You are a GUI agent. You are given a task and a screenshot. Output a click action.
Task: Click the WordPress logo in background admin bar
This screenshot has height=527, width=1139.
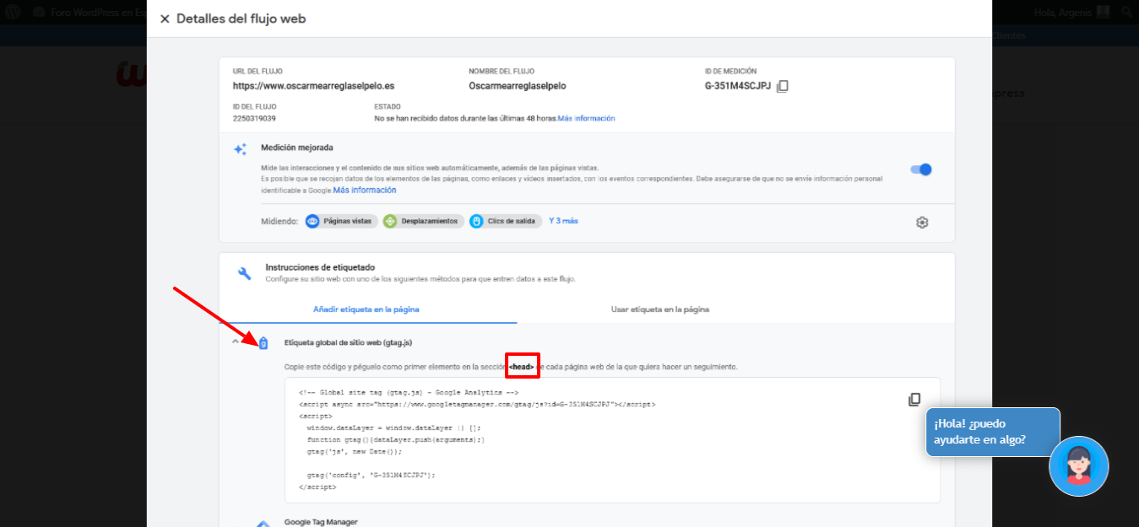(x=14, y=12)
